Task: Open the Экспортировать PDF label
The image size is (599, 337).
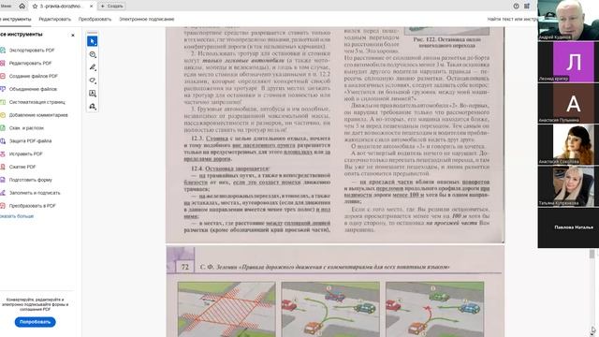Action: pos(32,50)
